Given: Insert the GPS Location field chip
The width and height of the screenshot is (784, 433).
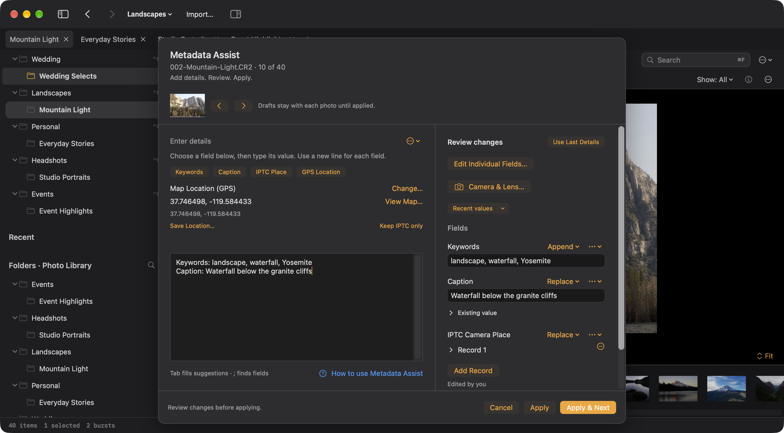Looking at the screenshot, I should pyautogui.click(x=321, y=172).
